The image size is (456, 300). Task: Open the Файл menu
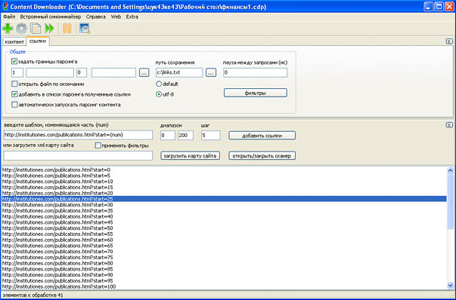tap(9, 17)
